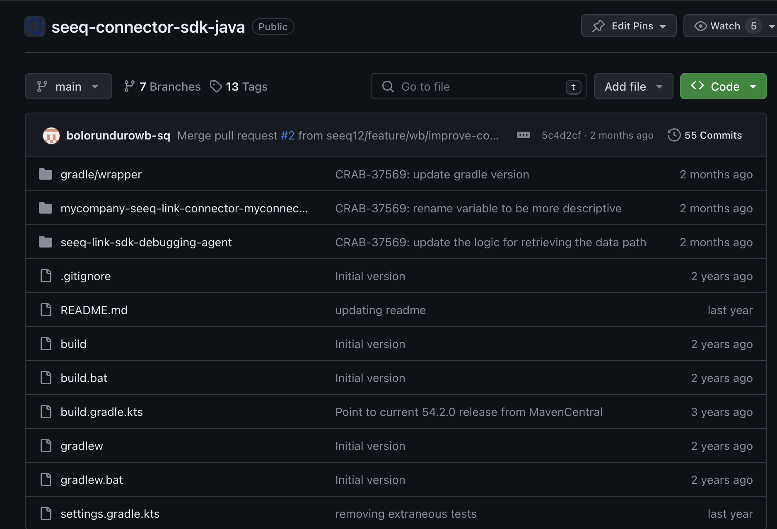Screen dimensions: 777x529
Task: Expand the Edit Pins dropdown arrow
Action: click(x=663, y=26)
